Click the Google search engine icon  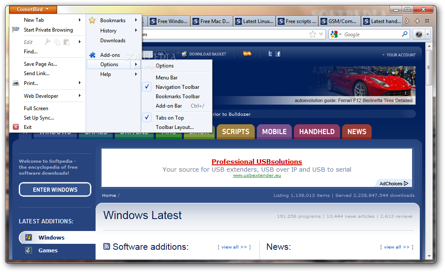[x=334, y=34]
